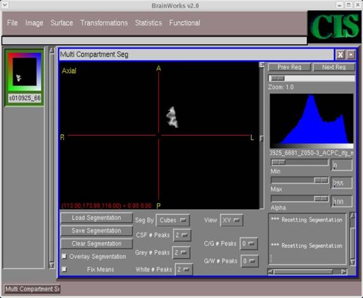
Task: Click the Axial view label
Action: [69, 71]
